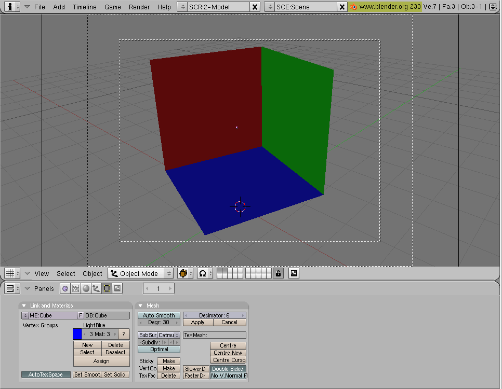502x389 pixels.
Task: Collapse the Link and Materials panel
Action: click(x=24, y=305)
